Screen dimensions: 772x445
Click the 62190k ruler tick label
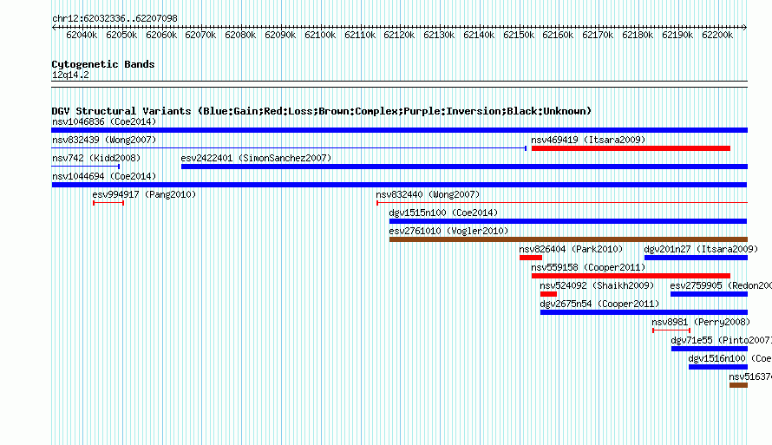(677, 35)
